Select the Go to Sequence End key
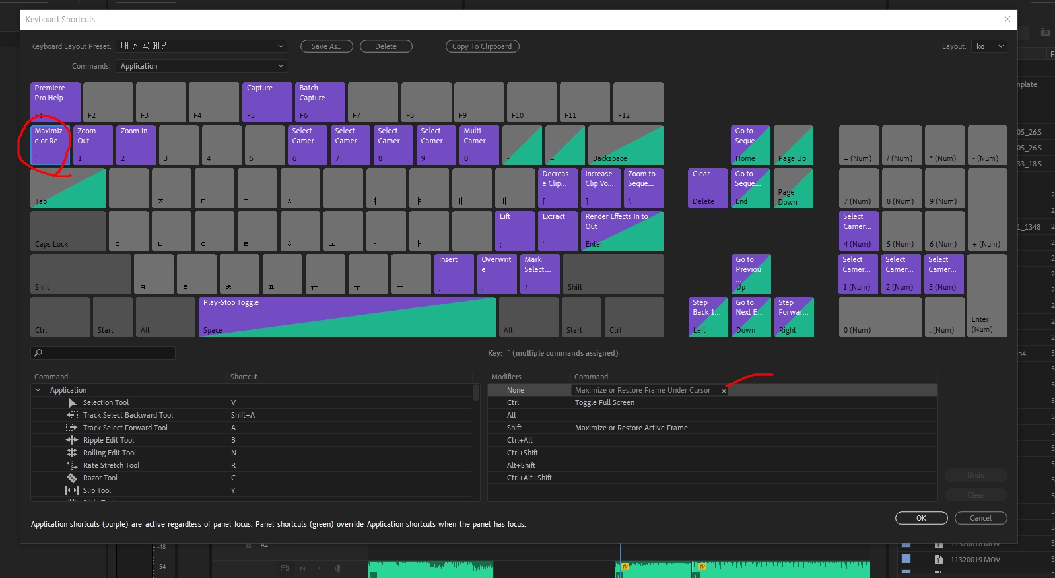 [751, 188]
